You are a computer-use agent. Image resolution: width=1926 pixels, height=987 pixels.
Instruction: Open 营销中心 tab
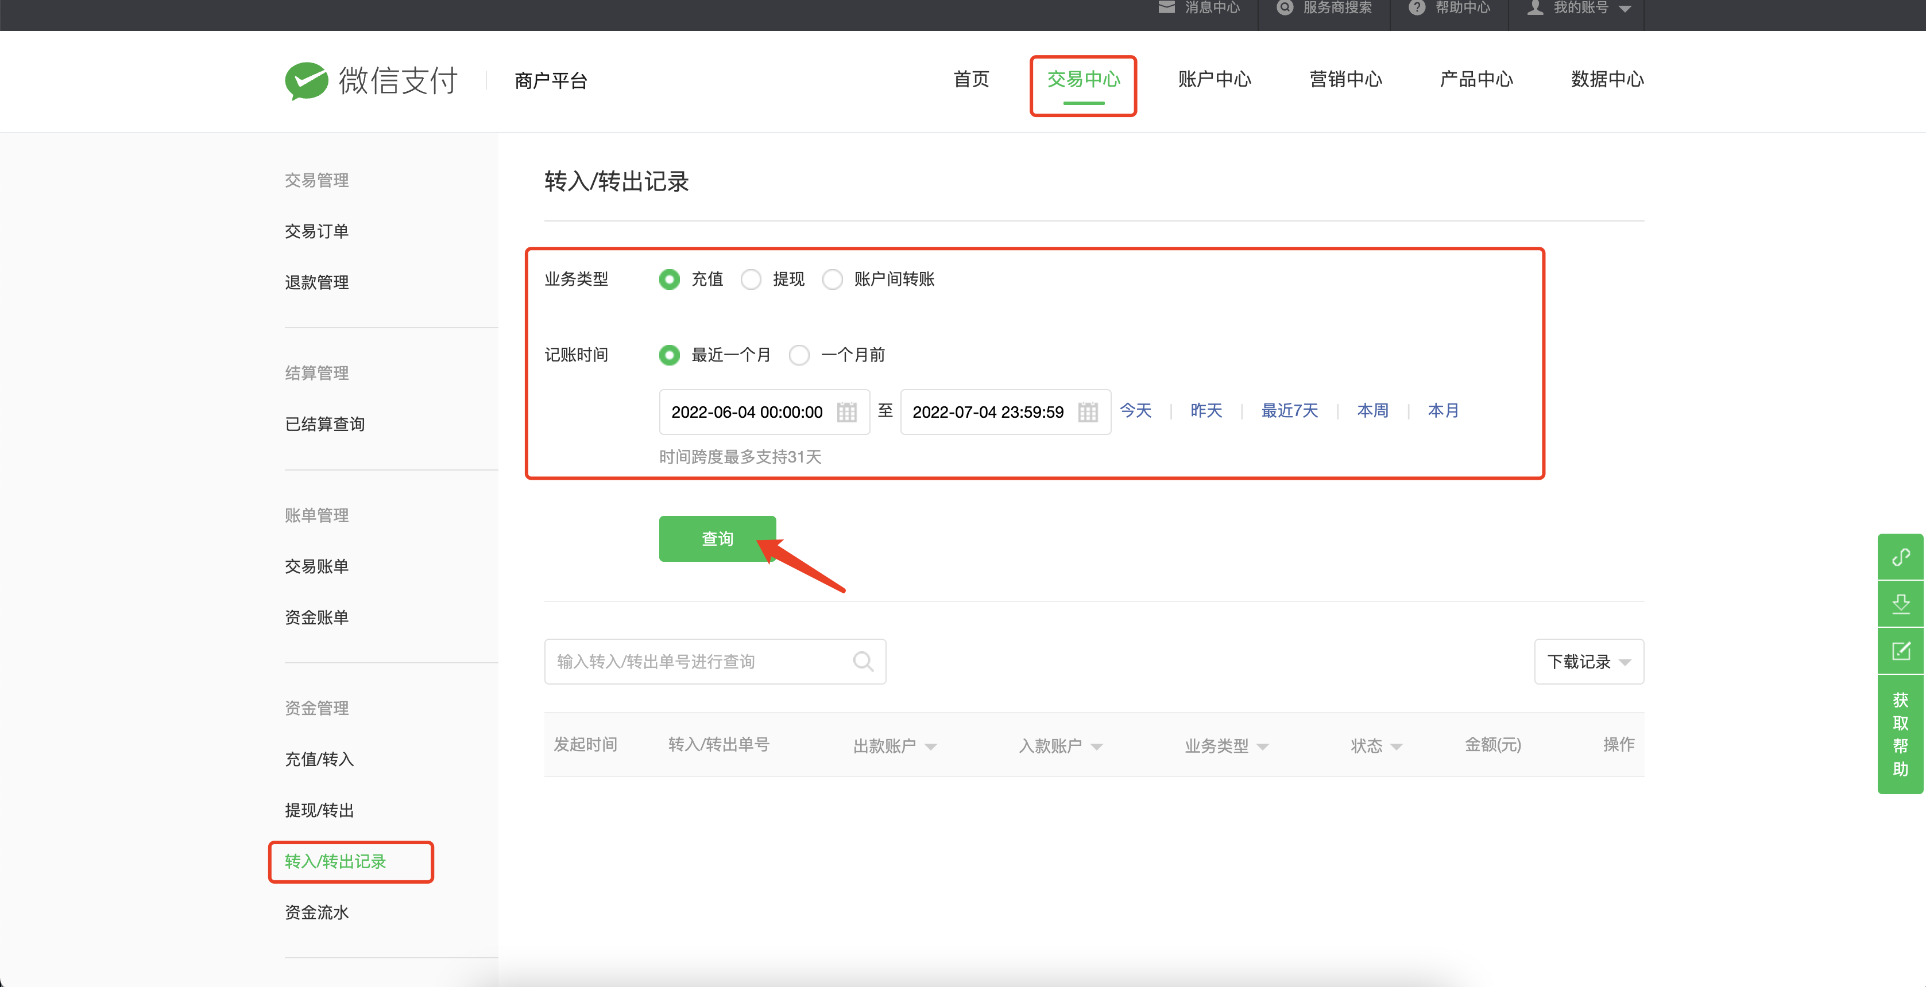[1346, 79]
